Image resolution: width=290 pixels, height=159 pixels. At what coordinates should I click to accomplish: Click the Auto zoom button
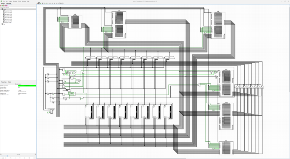3,158
